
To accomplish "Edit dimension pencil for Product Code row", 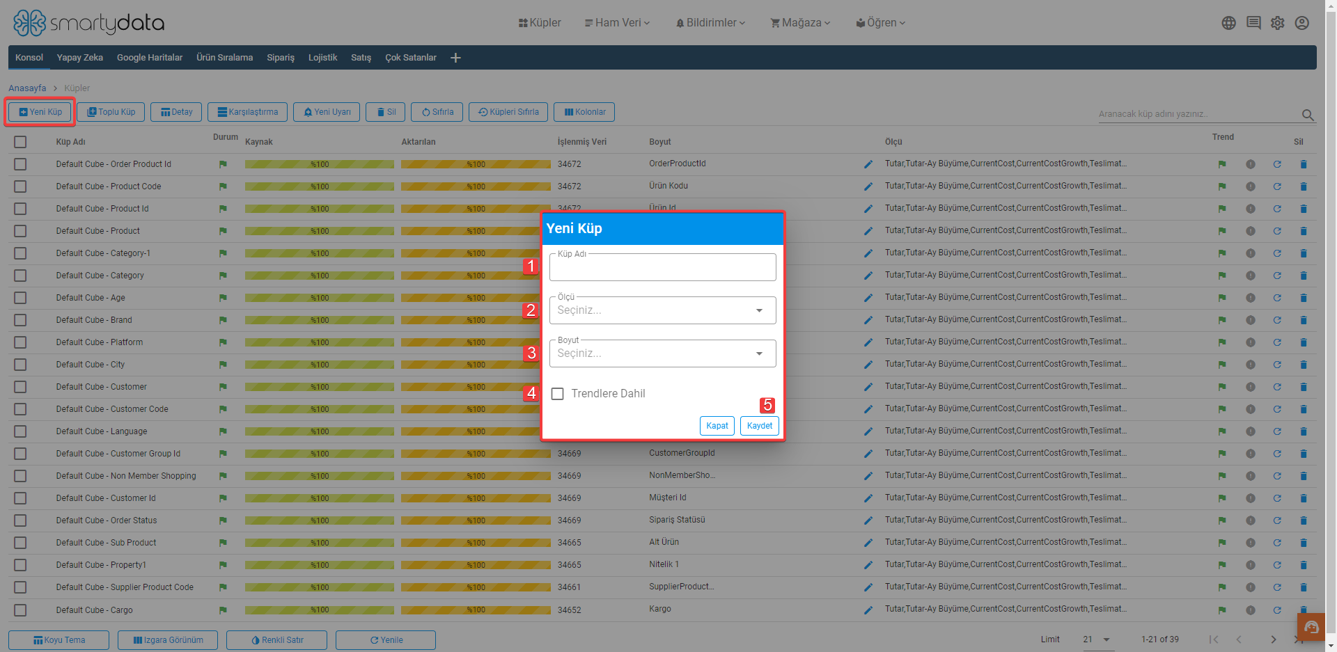I will pyautogui.click(x=868, y=186).
